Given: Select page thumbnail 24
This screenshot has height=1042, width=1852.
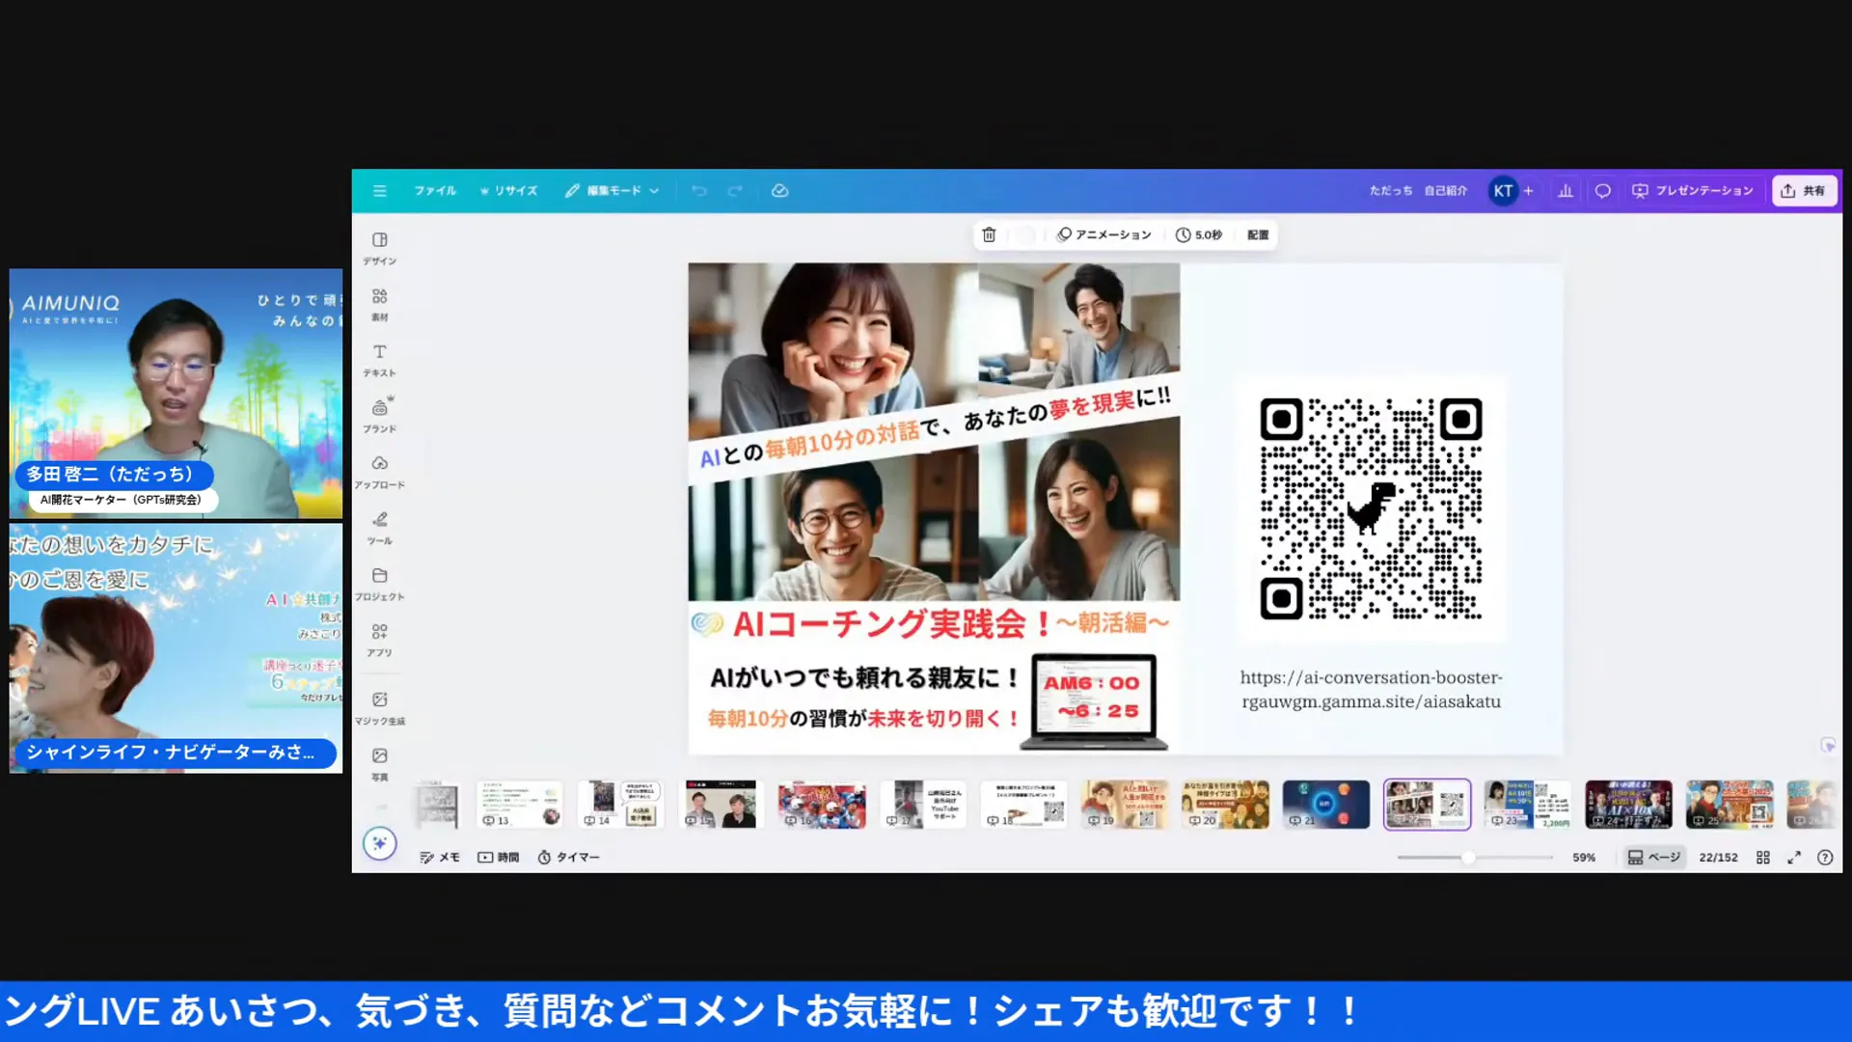Looking at the screenshot, I should pyautogui.click(x=1628, y=805).
